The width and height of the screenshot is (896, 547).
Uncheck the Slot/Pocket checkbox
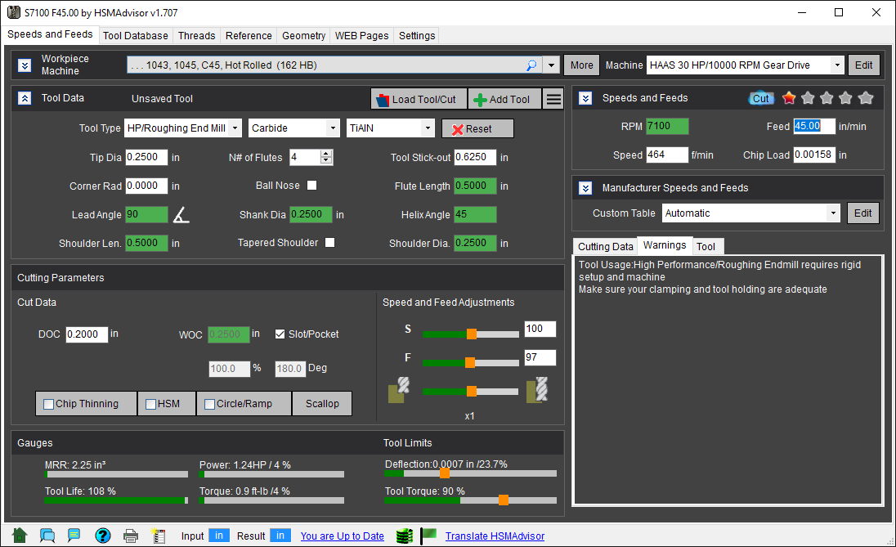point(280,334)
